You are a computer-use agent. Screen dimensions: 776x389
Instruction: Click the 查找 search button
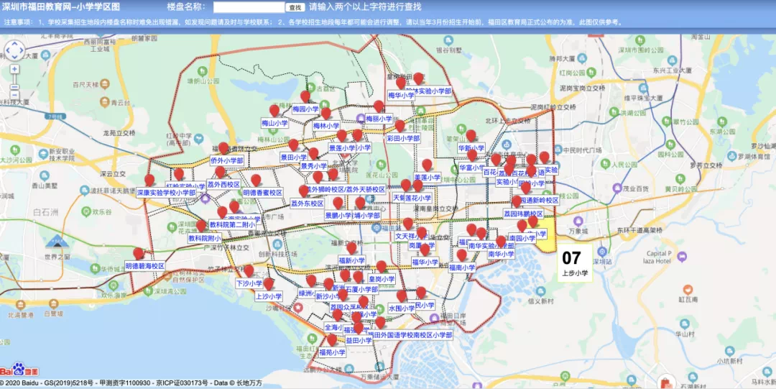pyautogui.click(x=295, y=7)
